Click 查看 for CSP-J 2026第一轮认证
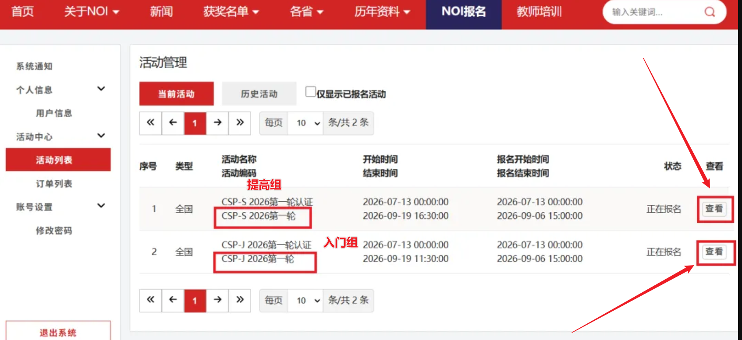 (714, 252)
